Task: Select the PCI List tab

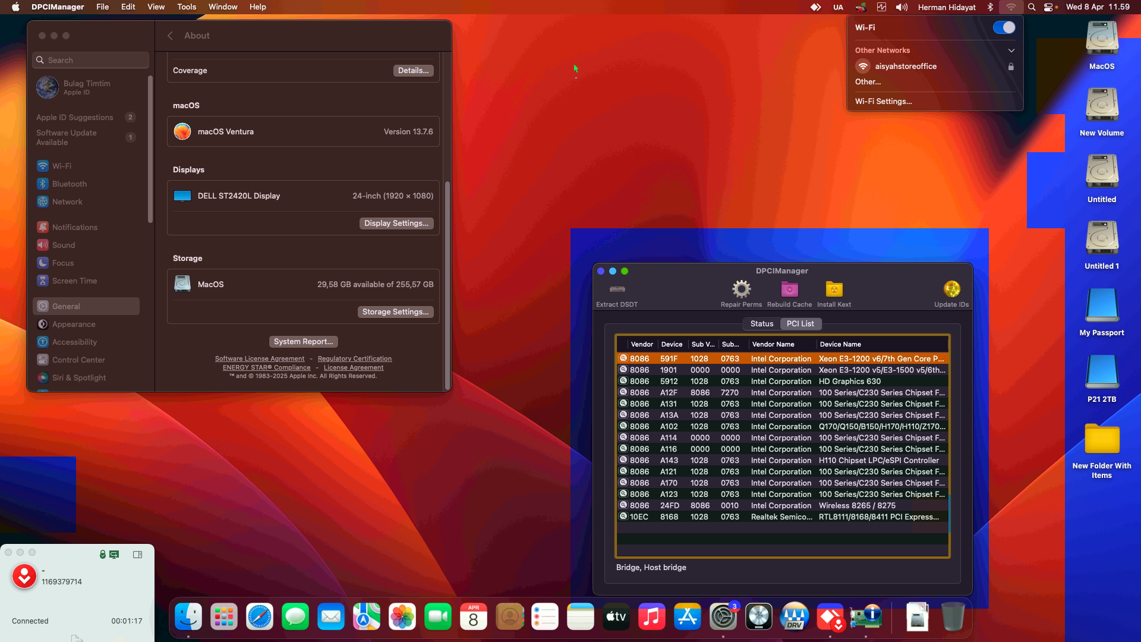Action: point(800,324)
